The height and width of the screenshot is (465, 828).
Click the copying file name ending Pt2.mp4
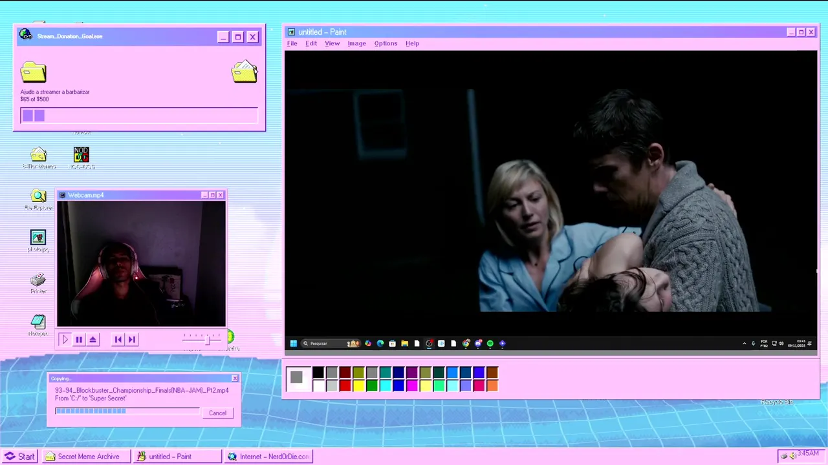click(x=142, y=391)
